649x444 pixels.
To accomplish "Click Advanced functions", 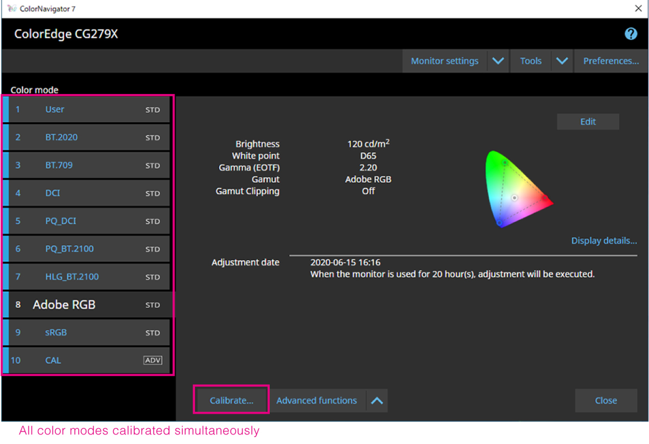I will [317, 400].
